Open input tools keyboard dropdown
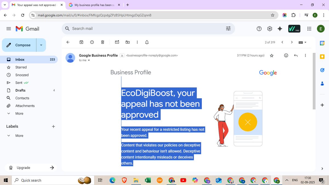Screen dimensions: 329x185 tap(303, 42)
